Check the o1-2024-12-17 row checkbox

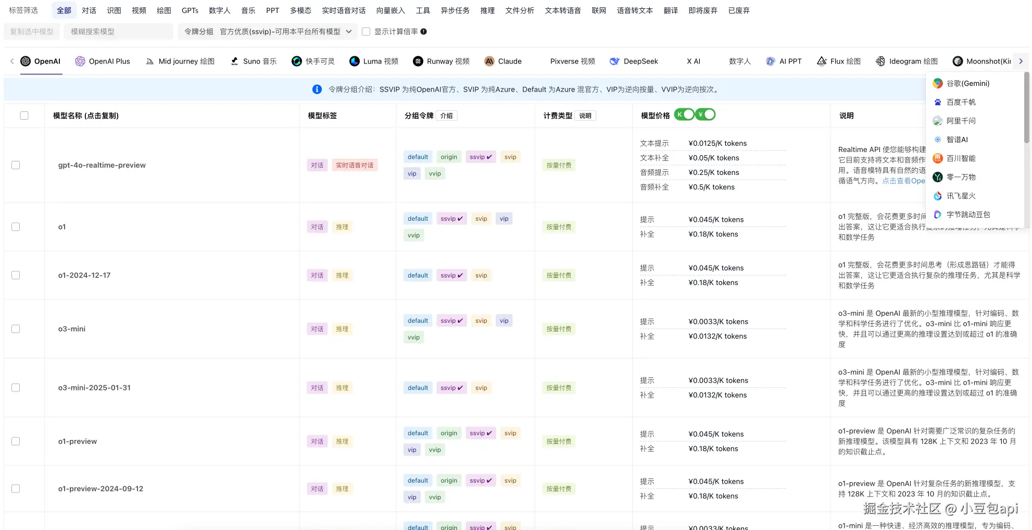pos(16,275)
